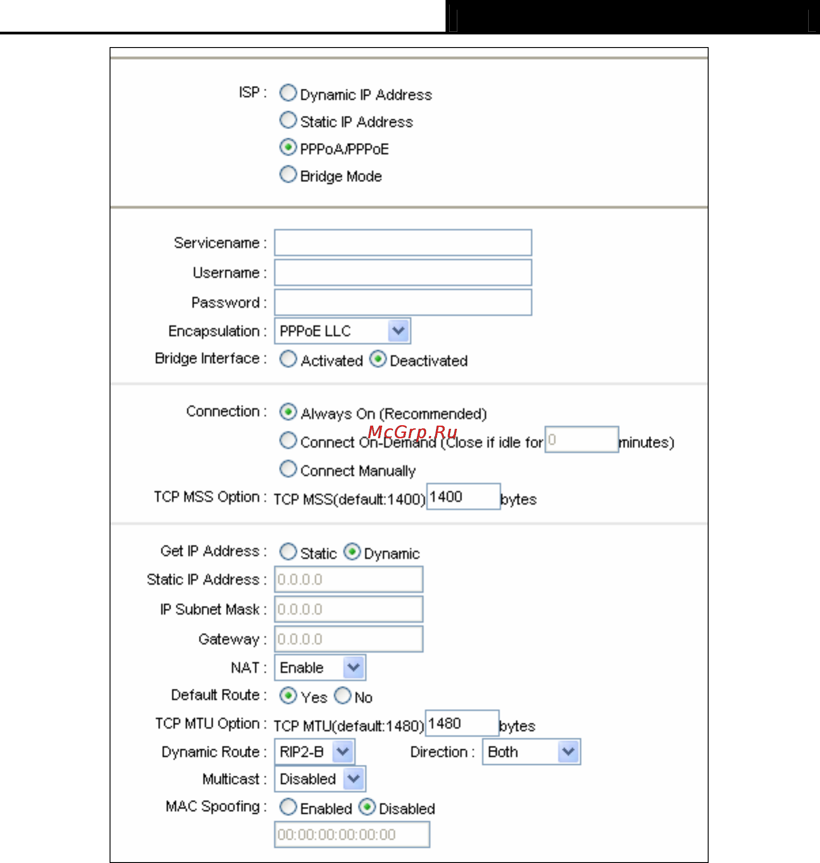
Task: Open the Multicast Disabled dropdown
Action: (x=320, y=779)
